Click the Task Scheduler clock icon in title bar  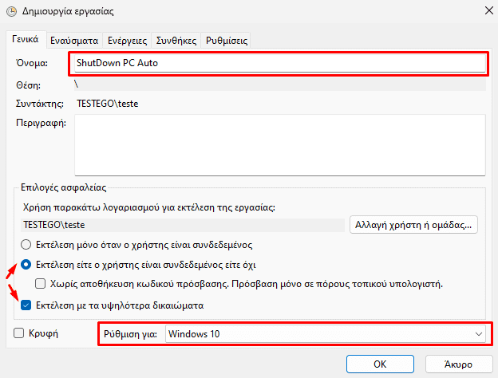pyautogui.click(x=11, y=11)
